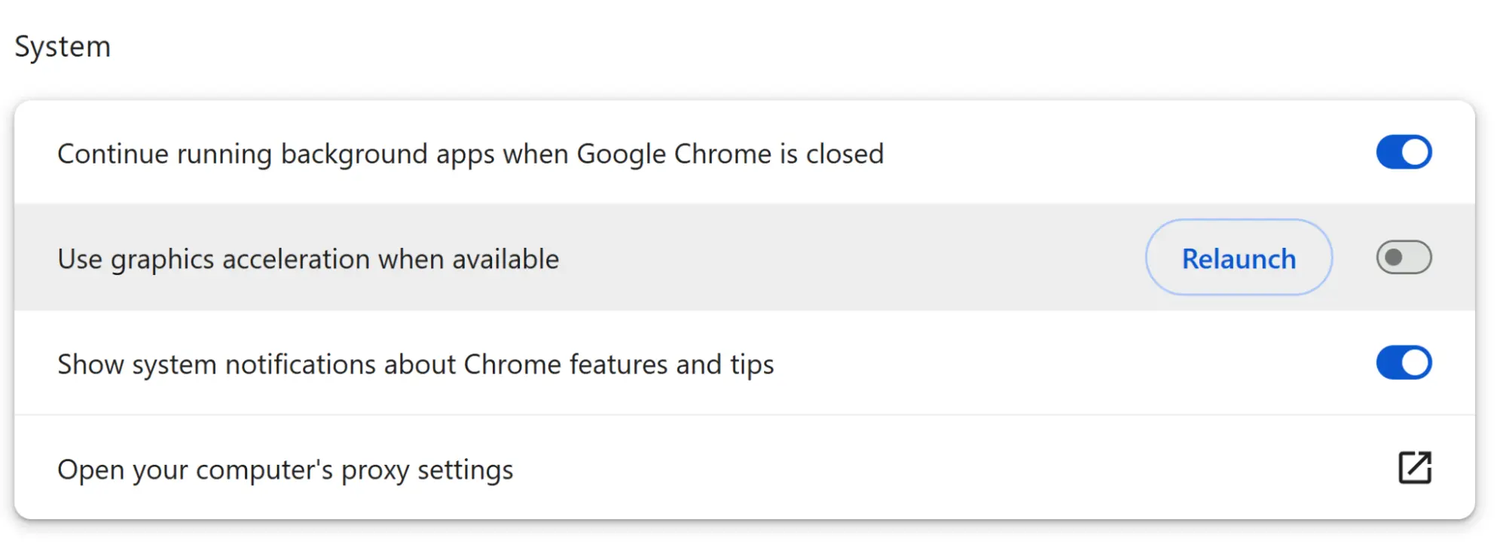Click the Relaunch button

(x=1239, y=258)
